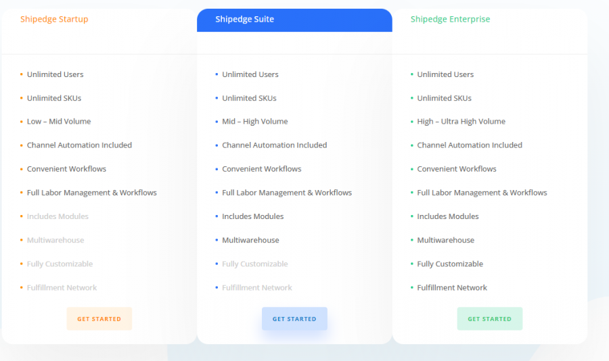Select Channel Automation Included in Enterprise plan

click(x=470, y=145)
